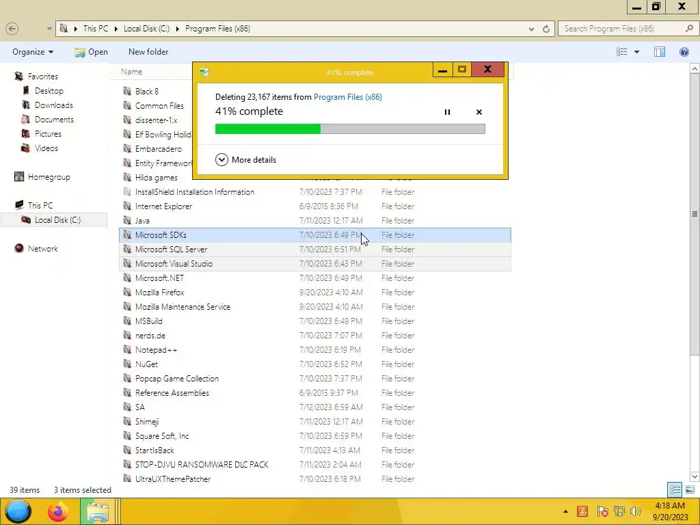Open the Program Files (x86) link in dialog
The height and width of the screenshot is (525, 700).
tap(348, 97)
